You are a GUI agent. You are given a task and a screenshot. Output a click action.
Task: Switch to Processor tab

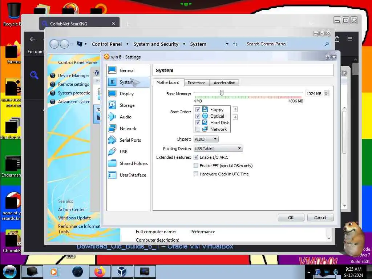point(196,83)
